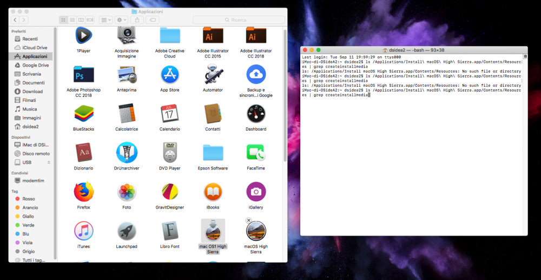
Task: Open the gear action menu
Action: point(121,20)
